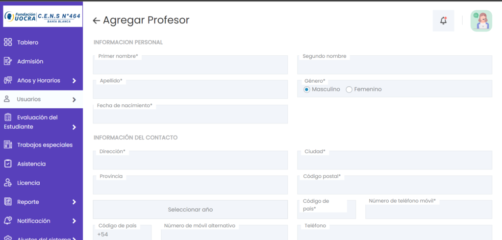The image size is (502, 240).
Task: Expand the Reporte submenu chevron
Action: (x=75, y=202)
